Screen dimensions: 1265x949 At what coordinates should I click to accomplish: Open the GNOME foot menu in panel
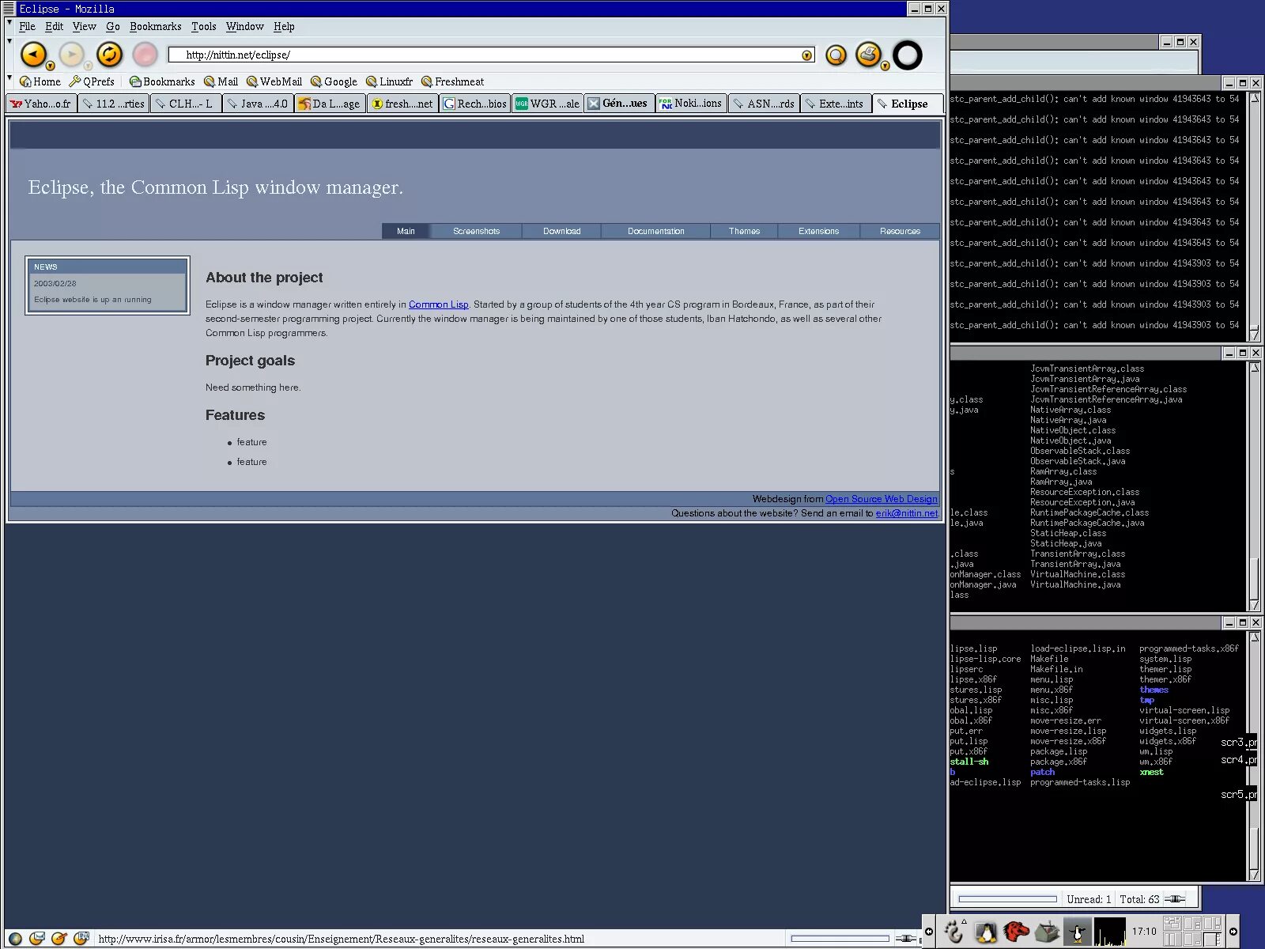[954, 932]
